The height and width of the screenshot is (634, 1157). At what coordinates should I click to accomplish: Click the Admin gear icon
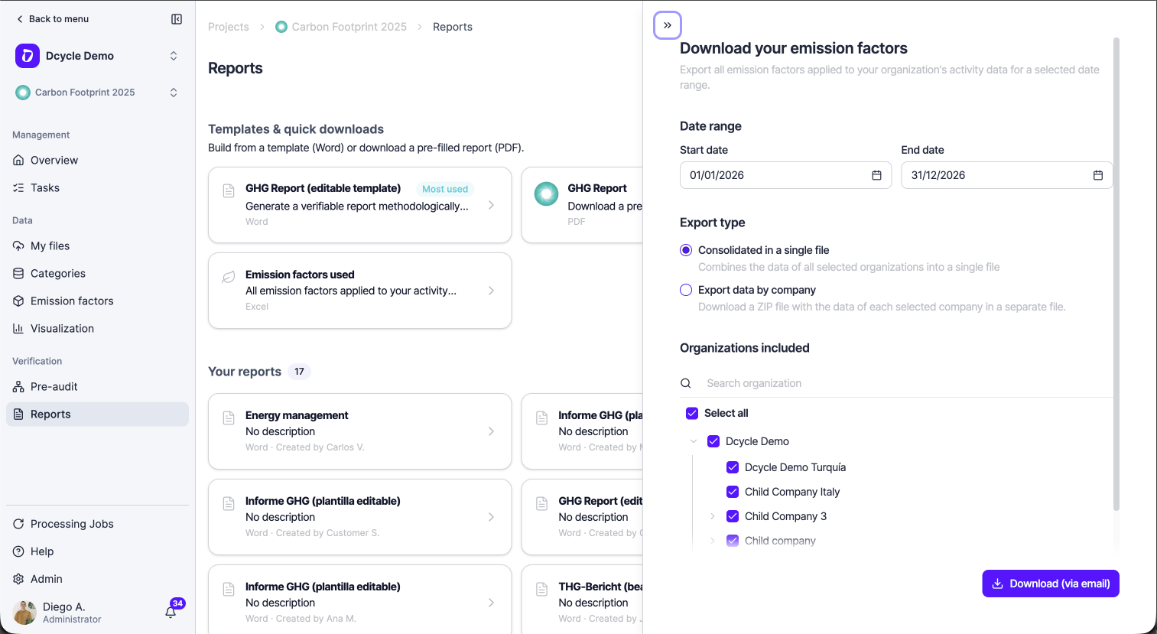click(x=18, y=580)
